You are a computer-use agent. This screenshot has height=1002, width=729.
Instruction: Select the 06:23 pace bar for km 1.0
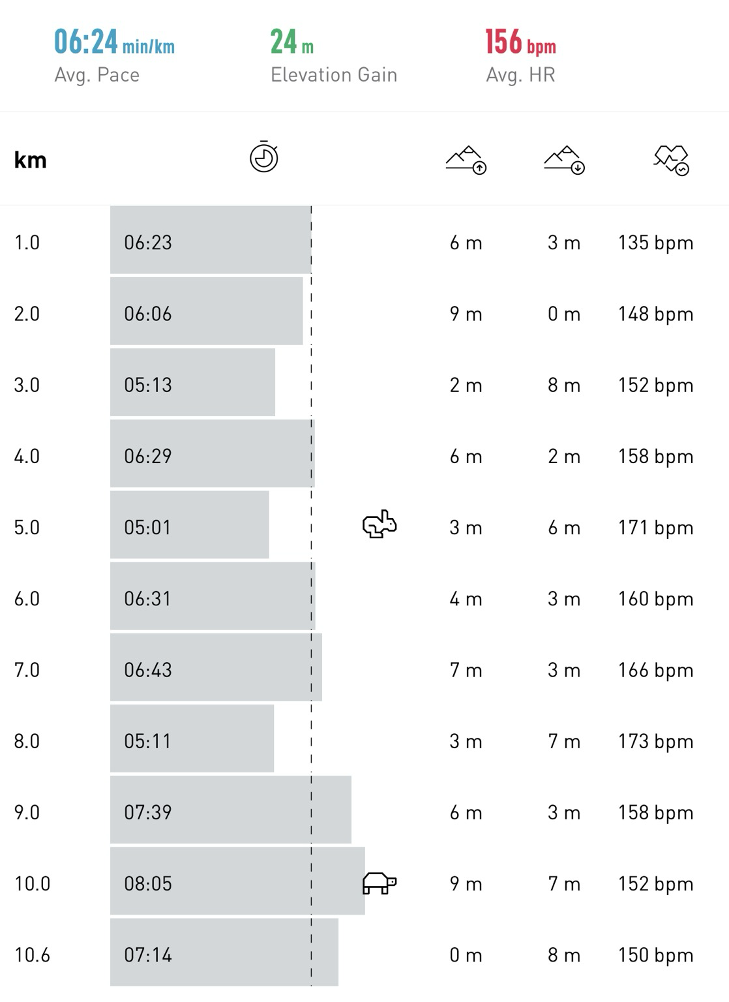click(x=211, y=240)
